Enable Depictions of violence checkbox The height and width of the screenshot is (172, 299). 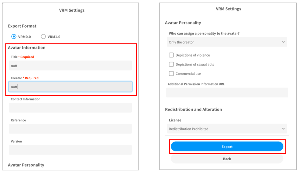(171, 55)
